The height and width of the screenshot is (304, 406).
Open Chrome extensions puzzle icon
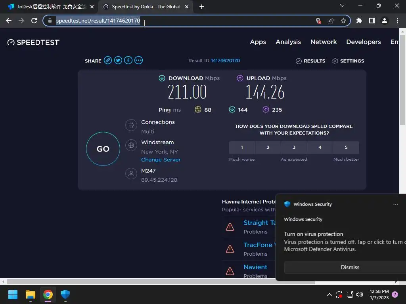tap(359, 21)
